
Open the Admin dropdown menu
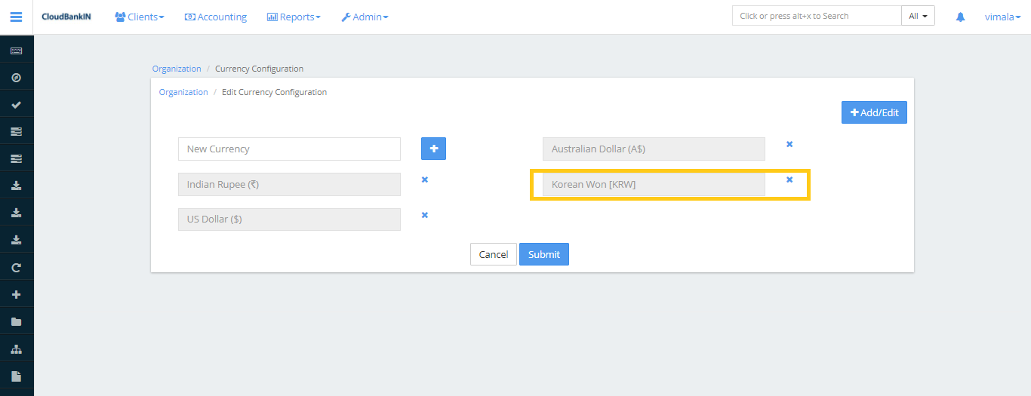365,17
